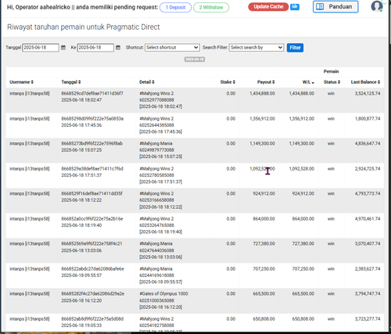Click payout value 727,380.00
Viewport: 391px width, 334px height.
click(264, 243)
